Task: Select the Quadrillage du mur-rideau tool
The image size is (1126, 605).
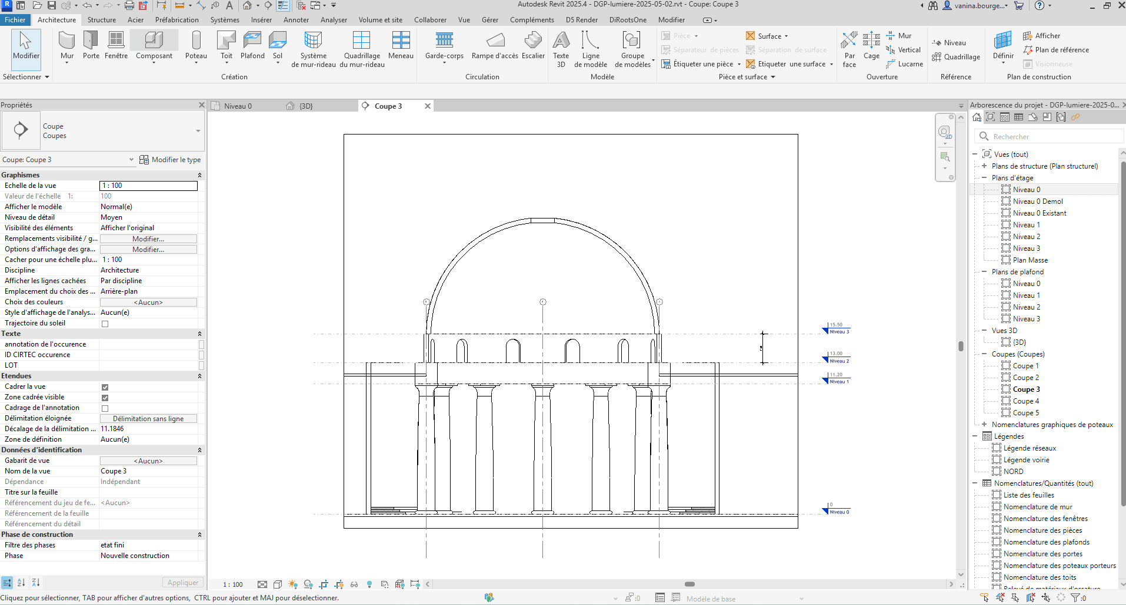Action: (x=362, y=50)
